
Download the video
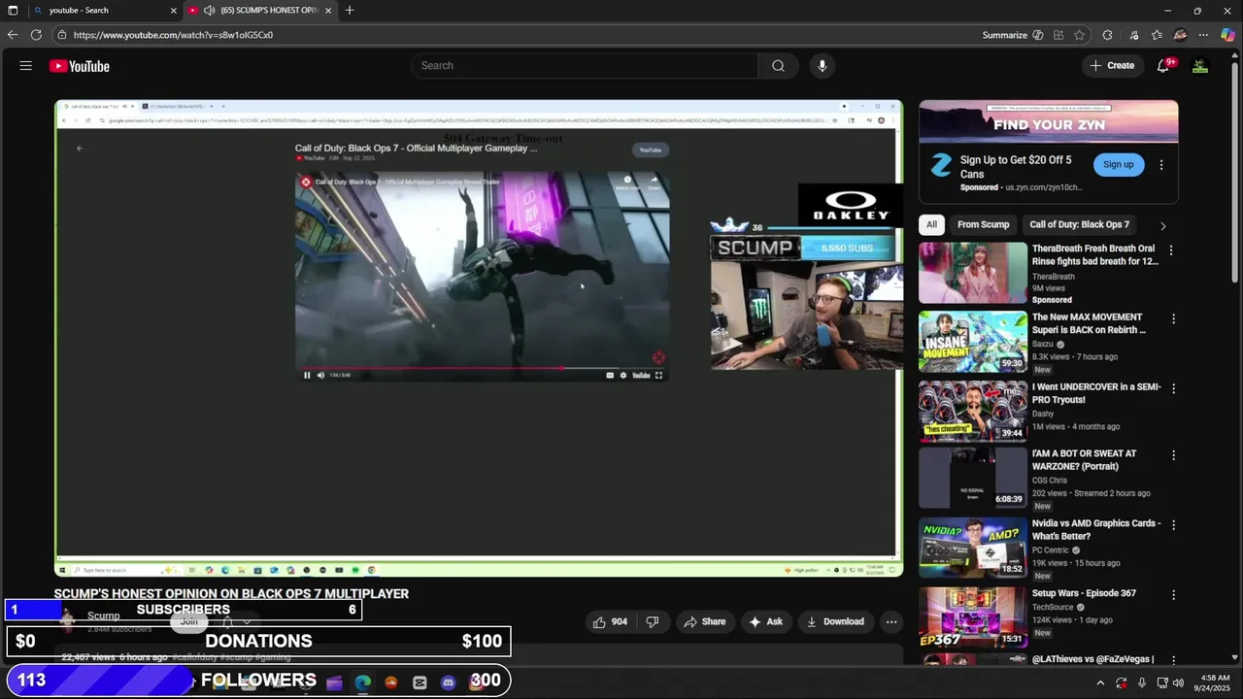834,621
